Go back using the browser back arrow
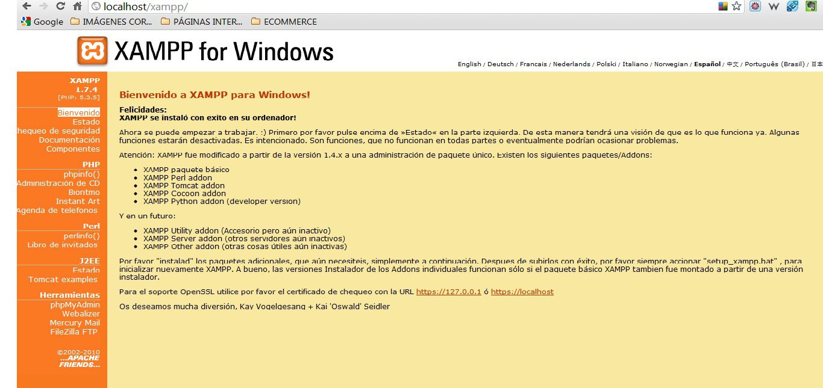 tap(27, 7)
